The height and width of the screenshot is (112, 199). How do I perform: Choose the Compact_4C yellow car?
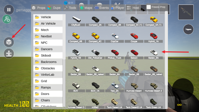(x=95, y=38)
